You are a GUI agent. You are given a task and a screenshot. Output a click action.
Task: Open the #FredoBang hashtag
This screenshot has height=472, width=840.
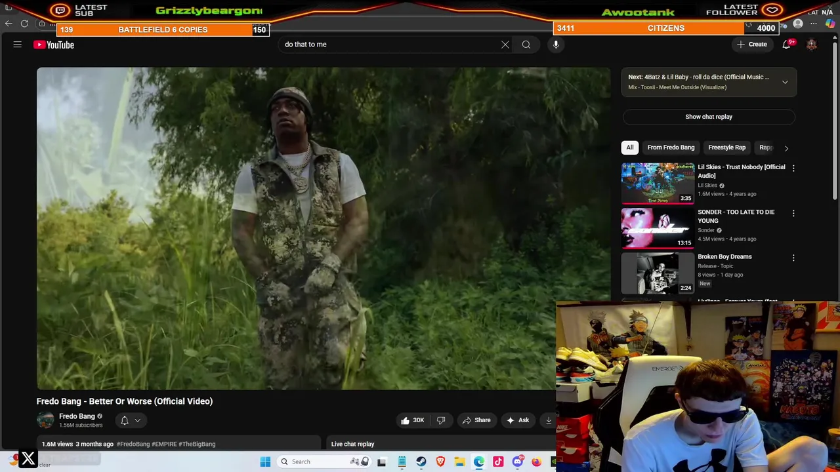(x=133, y=444)
